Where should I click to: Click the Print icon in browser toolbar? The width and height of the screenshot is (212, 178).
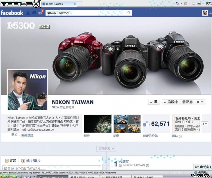pyautogui.click(x=199, y=4)
